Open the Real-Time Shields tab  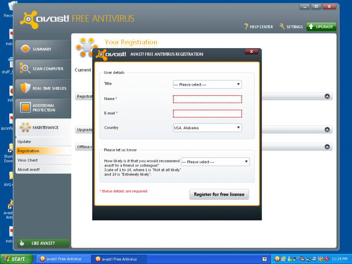[x=43, y=88]
